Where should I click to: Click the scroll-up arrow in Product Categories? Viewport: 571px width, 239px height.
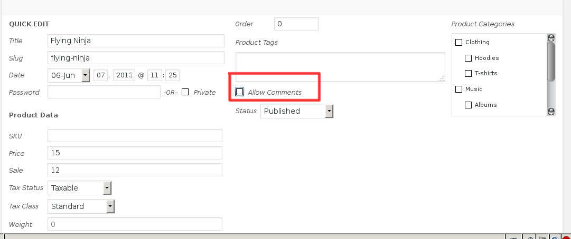click(551, 38)
